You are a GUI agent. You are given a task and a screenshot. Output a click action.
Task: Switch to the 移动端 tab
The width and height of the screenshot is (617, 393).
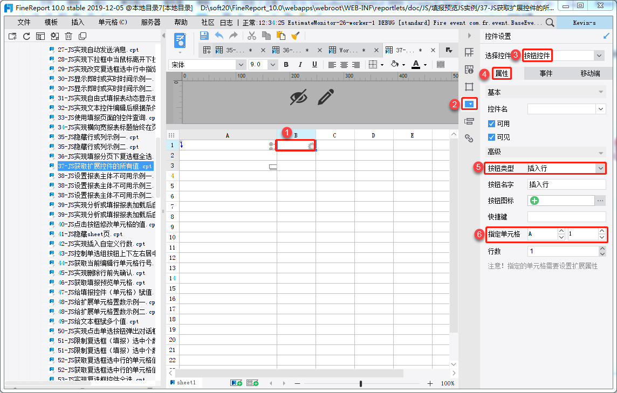590,73
